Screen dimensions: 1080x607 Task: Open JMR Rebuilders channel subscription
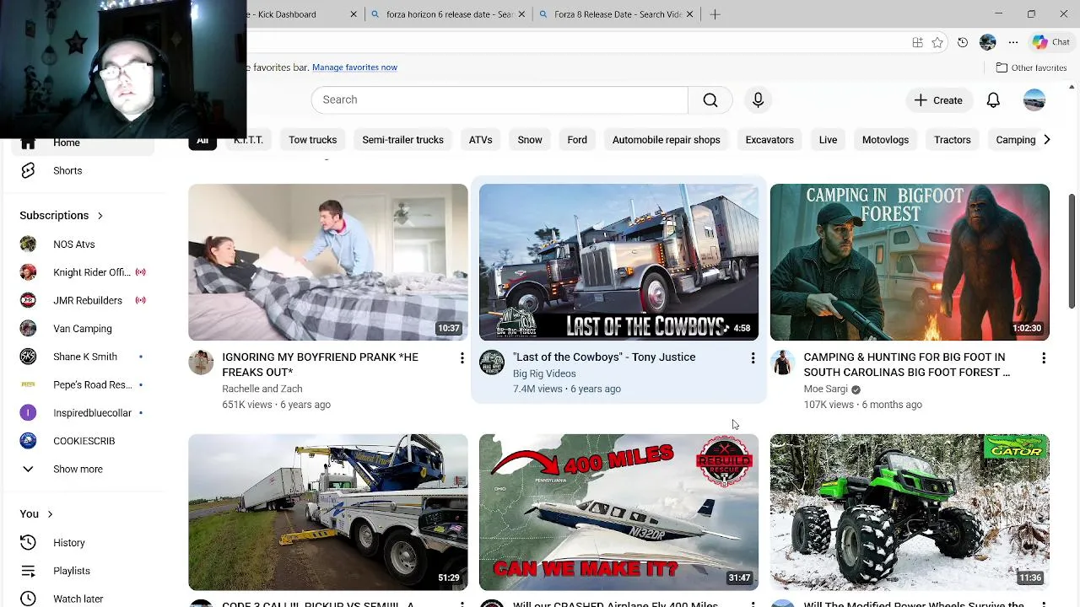[x=84, y=300]
